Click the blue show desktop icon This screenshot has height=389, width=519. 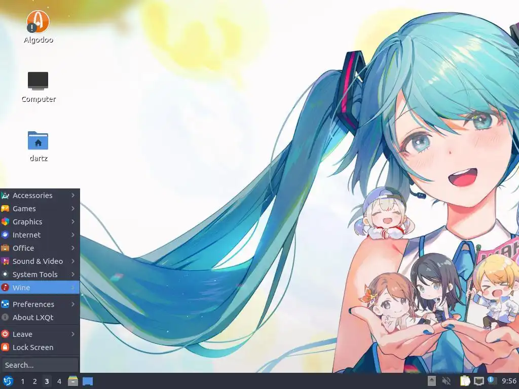tap(88, 381)
